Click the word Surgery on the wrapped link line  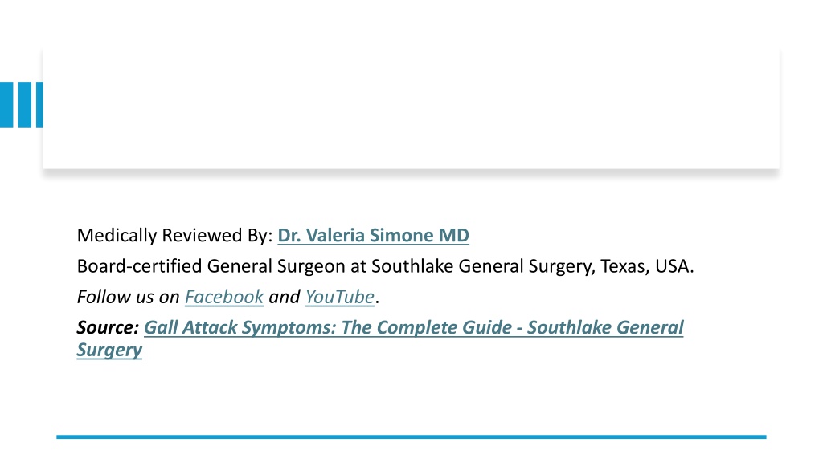coord(109,350)
